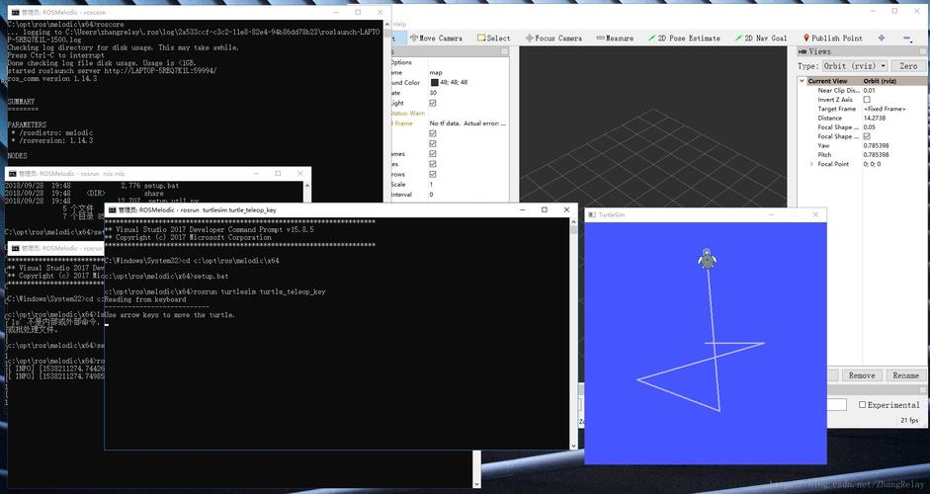Click the Publish Point tool

(x=832, y=39)
